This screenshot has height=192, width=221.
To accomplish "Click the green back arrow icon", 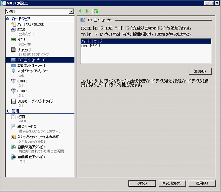I will tap(80, 11).
